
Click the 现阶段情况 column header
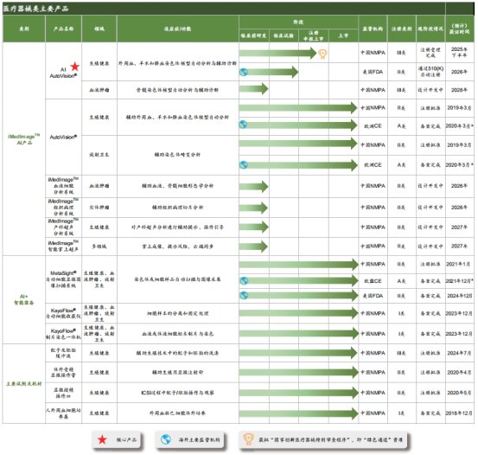click(x=430, y=29)
